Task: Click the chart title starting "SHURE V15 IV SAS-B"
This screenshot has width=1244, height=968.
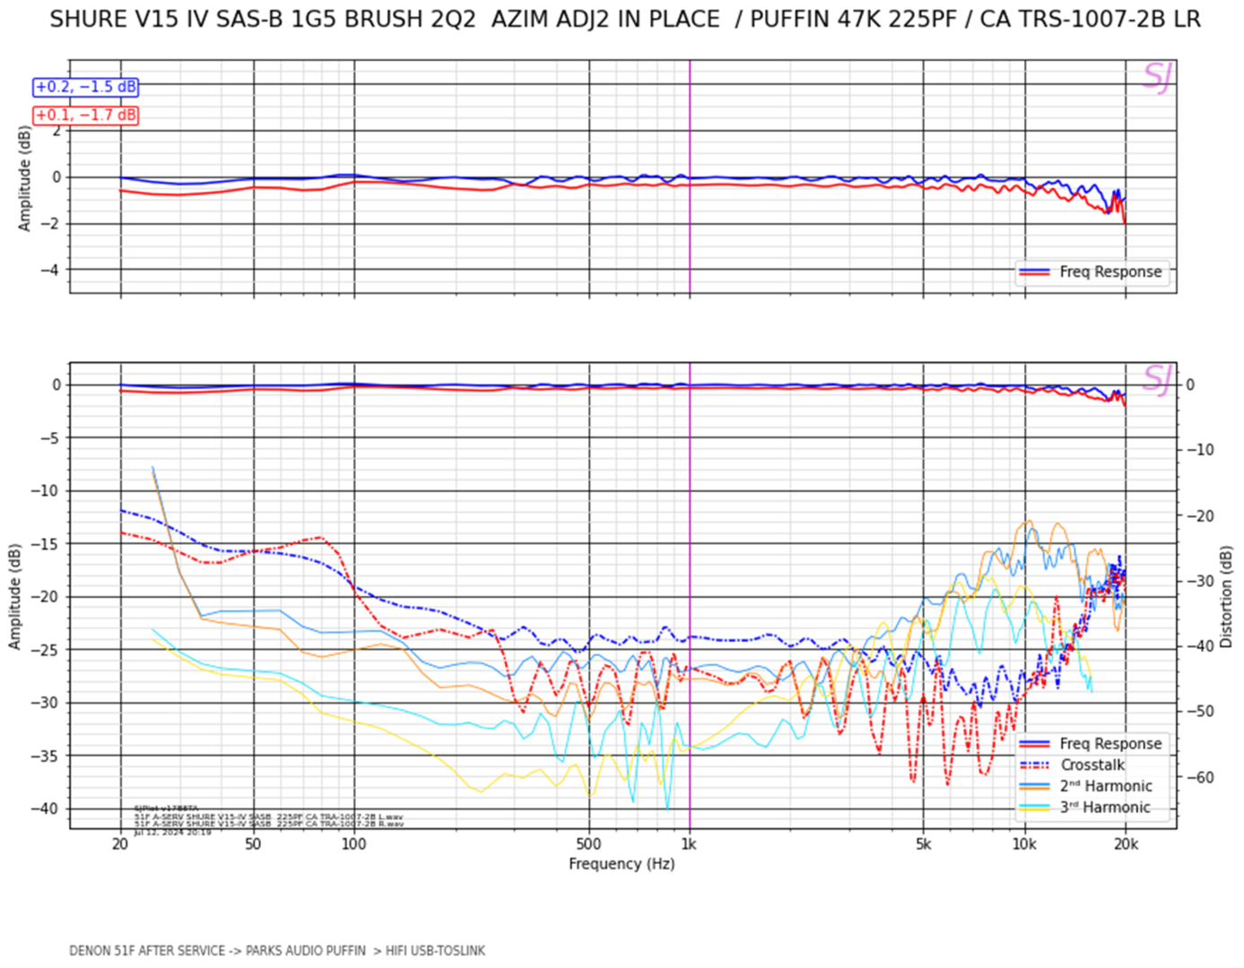Action: click(624, 19)
